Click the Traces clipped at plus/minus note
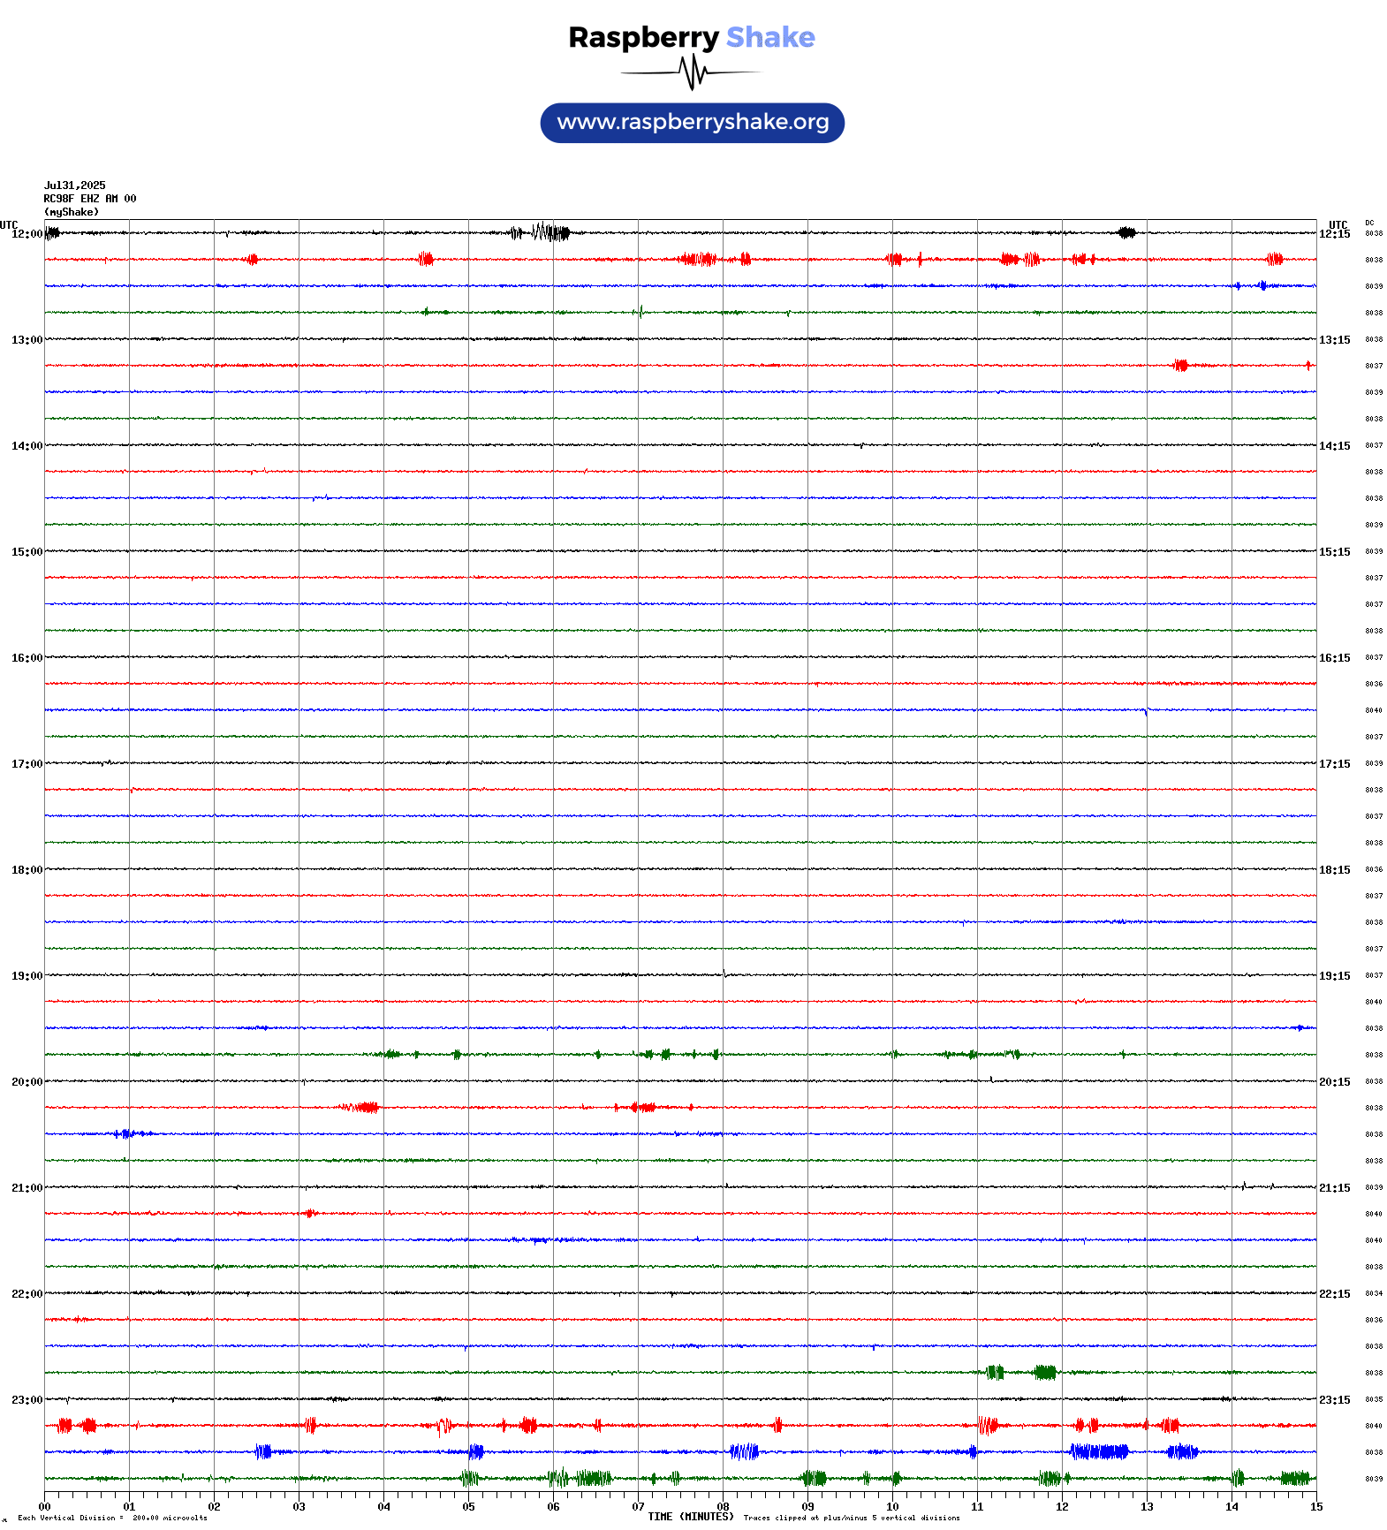 coord(852,1519)
